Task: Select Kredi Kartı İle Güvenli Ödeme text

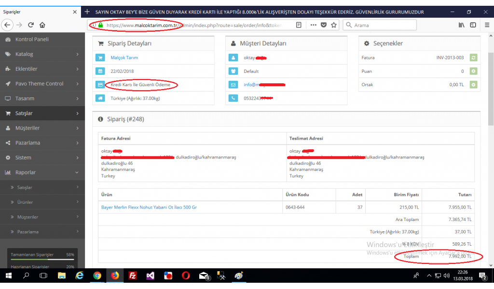Action: pos(140,85)
